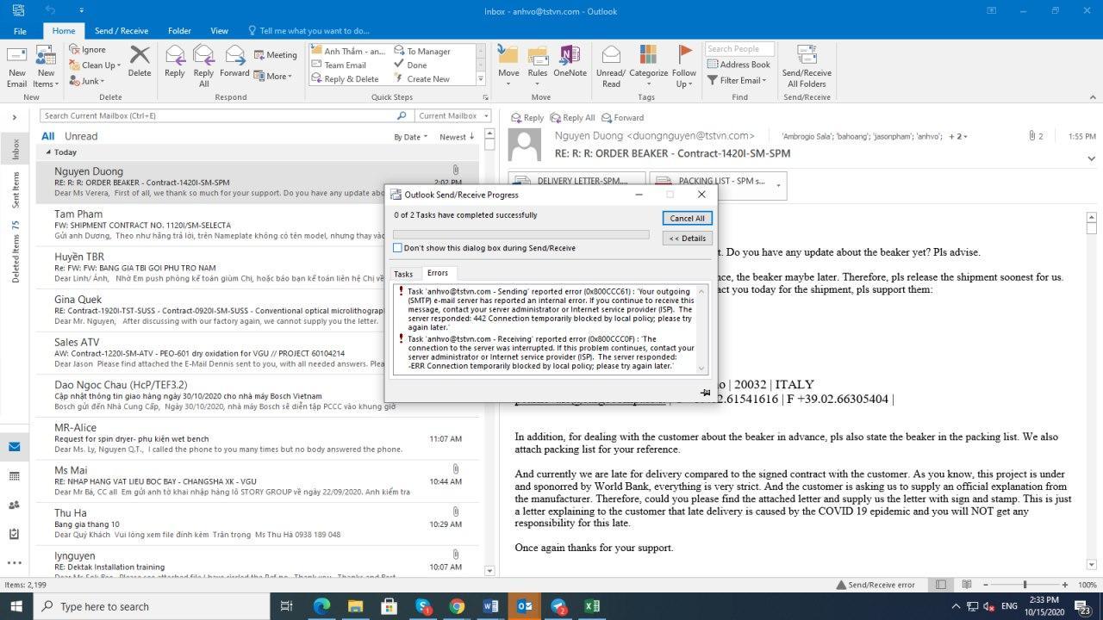Open the Categorize menu
The height and width of the screenshot is (620, 1103).
pyautogui.click(x=649, y=65)
